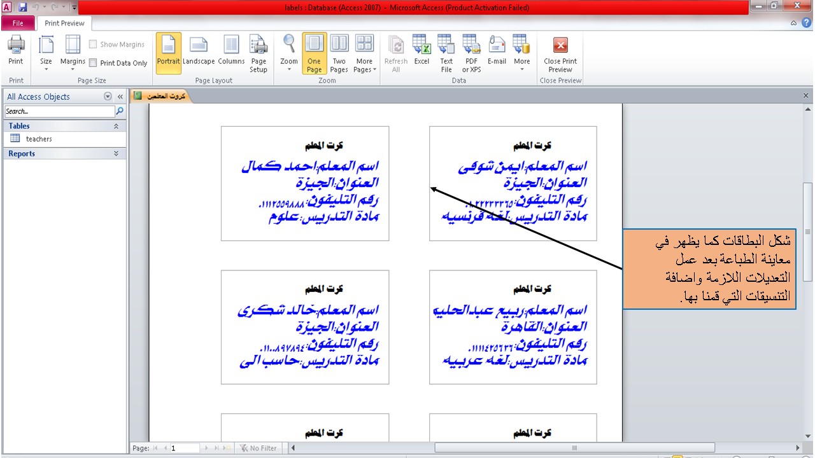Open the File tab
Image resolution: width=815 pixels, height=458 pixels.
pos(18,24)
